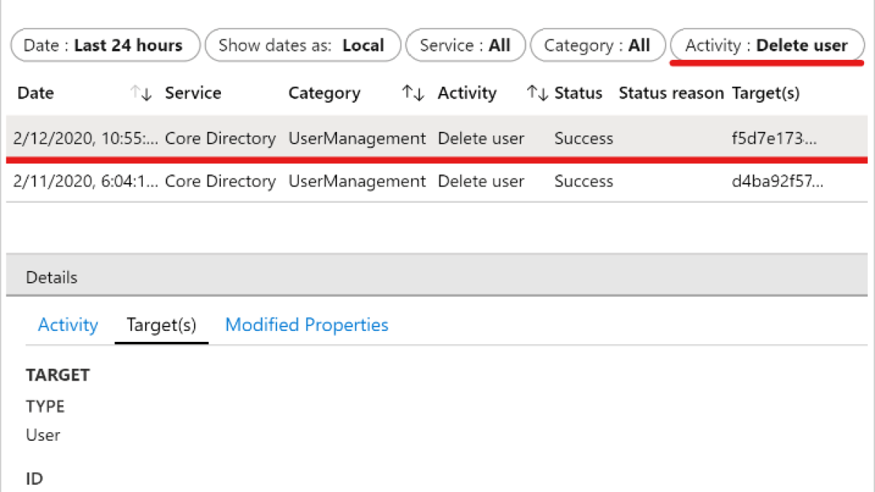Click the Status column header
Viewport: 875px width, 492px height.
click(x=578, y=93)
